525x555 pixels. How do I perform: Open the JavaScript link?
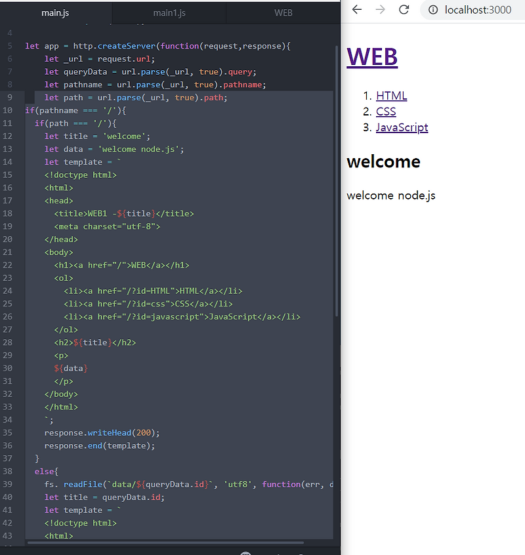pos(402,127)
